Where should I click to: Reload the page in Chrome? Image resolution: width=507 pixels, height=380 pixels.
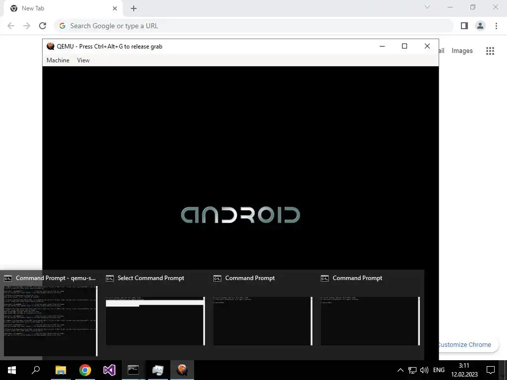(43, 26)
